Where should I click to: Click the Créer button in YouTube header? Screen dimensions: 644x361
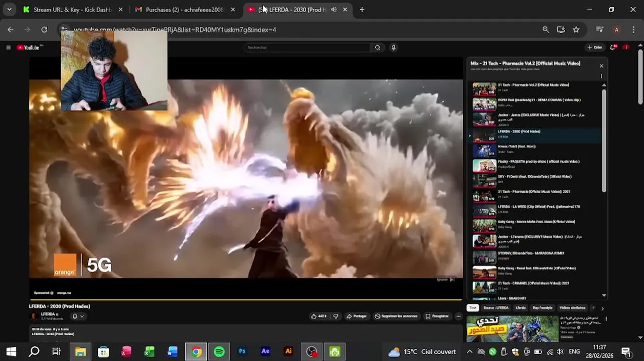click(x=594, y=48)
